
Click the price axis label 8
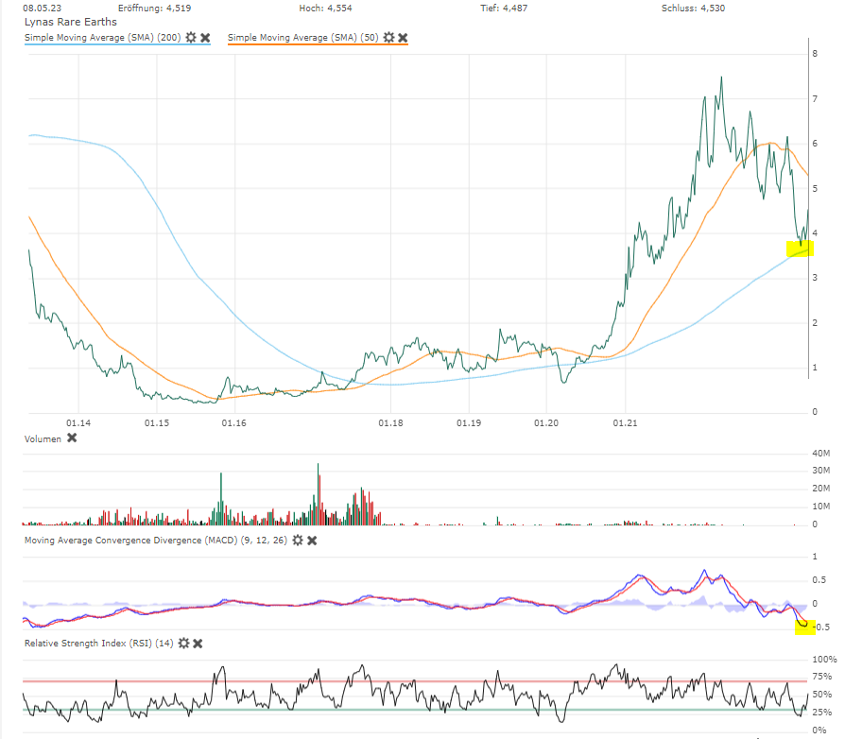815,53
